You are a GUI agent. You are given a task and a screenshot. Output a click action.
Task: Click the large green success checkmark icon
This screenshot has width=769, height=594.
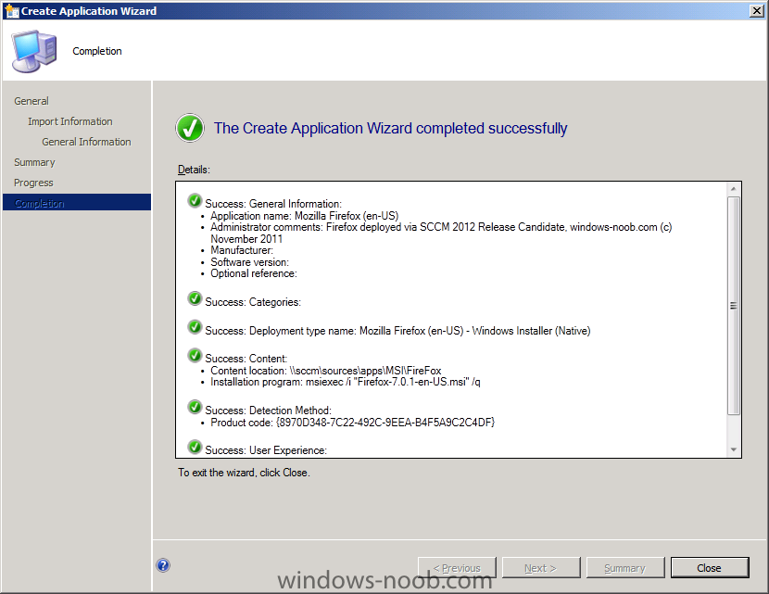pos(190,128)
